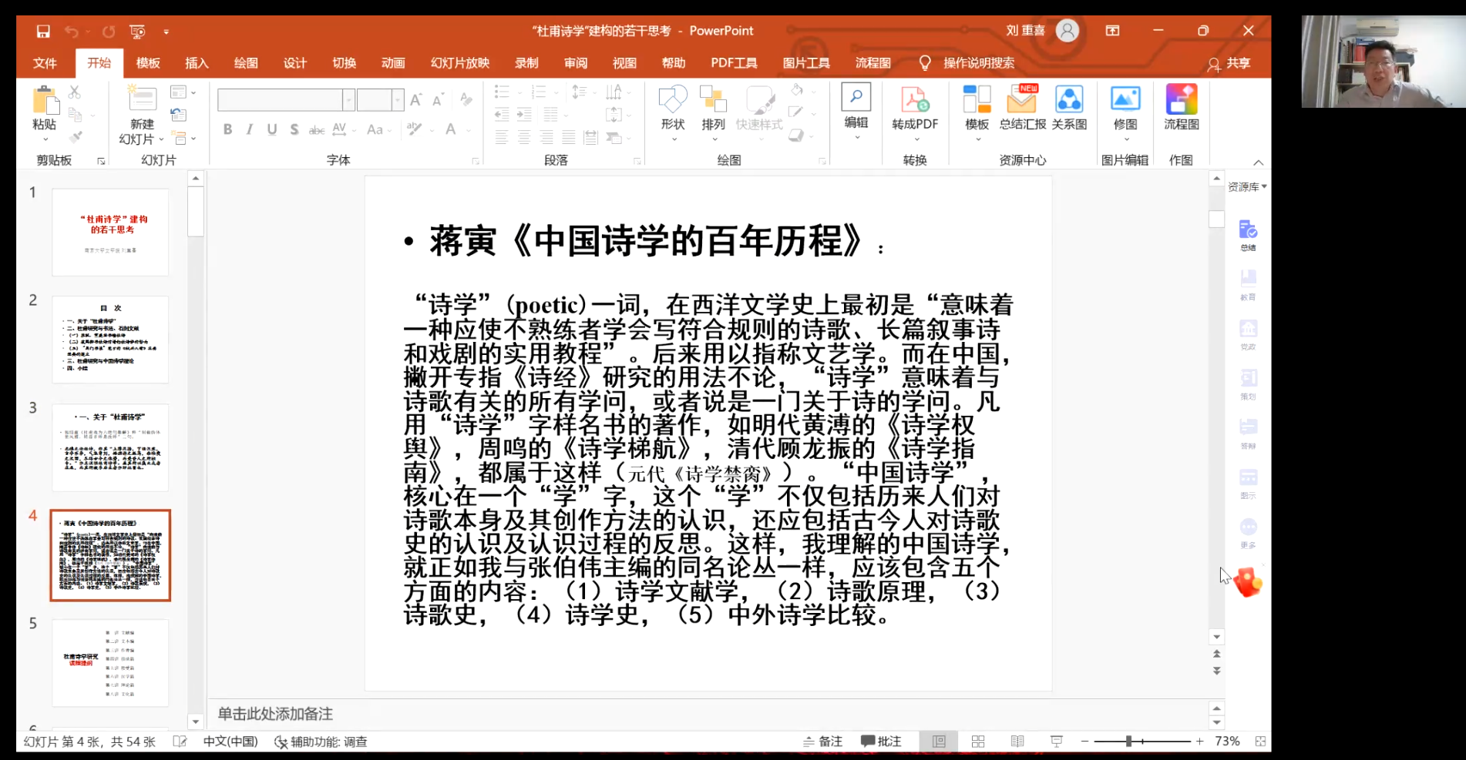Start slideshow from status bar icon
The height and width of the screenshot is (760, 1466).
pos(1056,742)
